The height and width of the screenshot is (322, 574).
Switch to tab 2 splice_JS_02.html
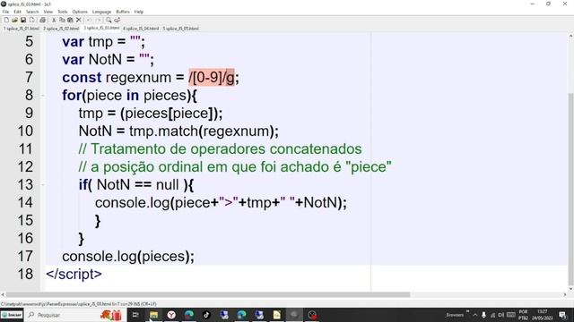[x=61, y=28]
